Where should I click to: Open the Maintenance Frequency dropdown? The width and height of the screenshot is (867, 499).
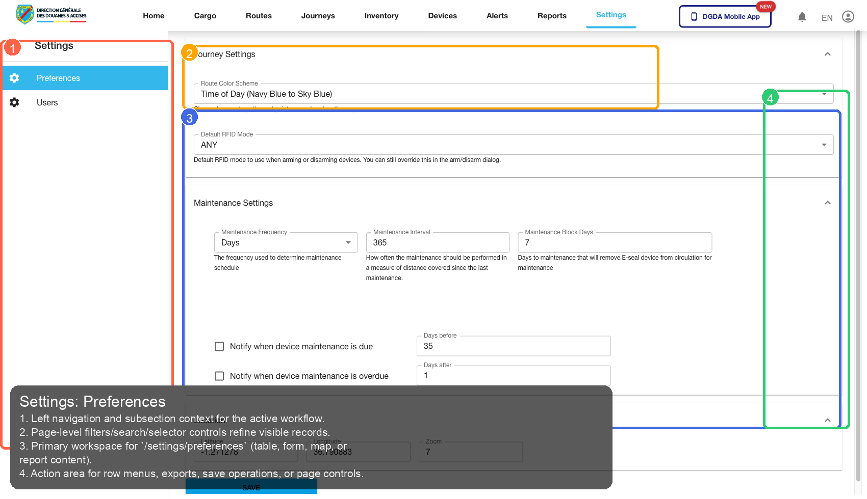tap(348, 242)
